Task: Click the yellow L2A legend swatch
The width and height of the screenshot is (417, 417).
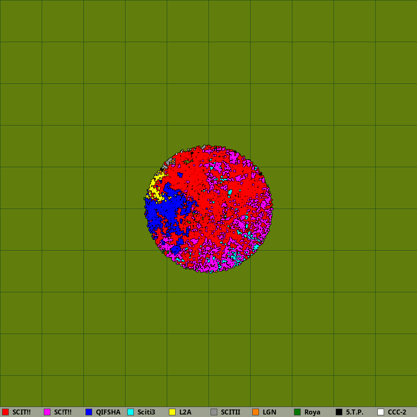Action: point(172,412)
